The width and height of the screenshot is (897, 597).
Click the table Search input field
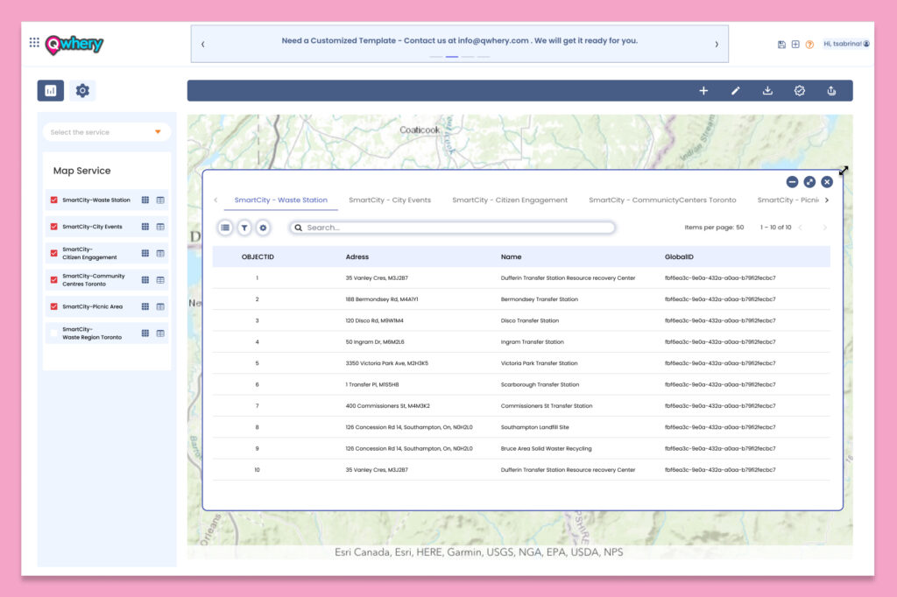click(x=456, y=228)
